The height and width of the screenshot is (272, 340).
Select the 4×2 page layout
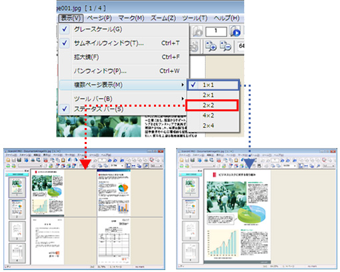point(213,115)
